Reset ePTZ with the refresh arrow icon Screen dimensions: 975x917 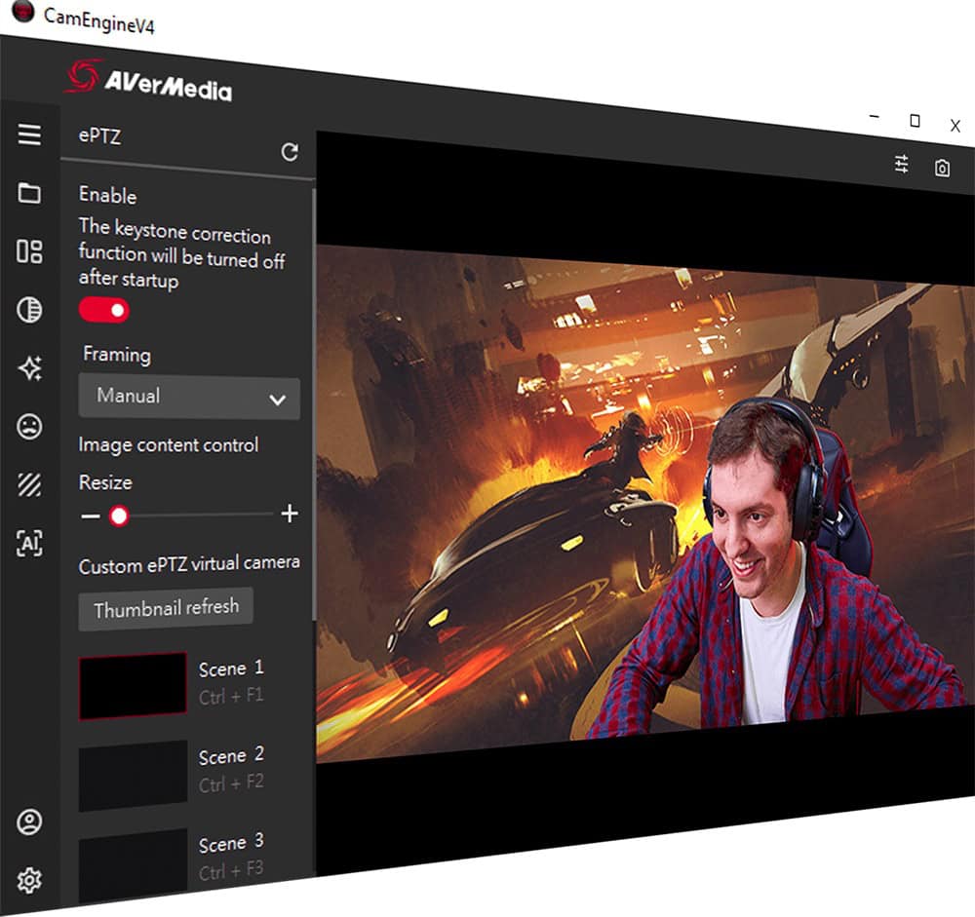coord(290,152)
